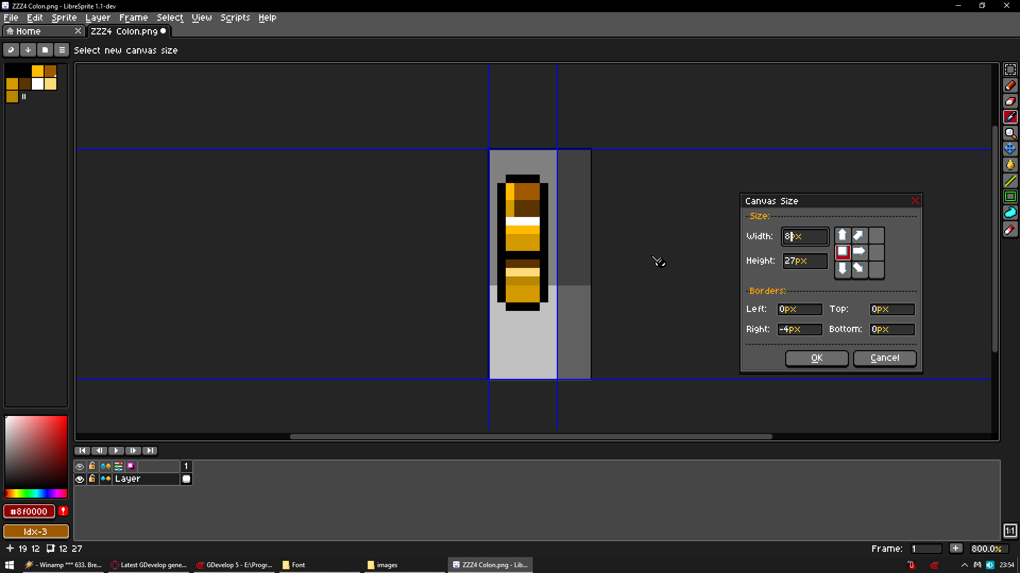Select the Pencil tool
Screen dimensions: 1020x573
point(1010,85)
